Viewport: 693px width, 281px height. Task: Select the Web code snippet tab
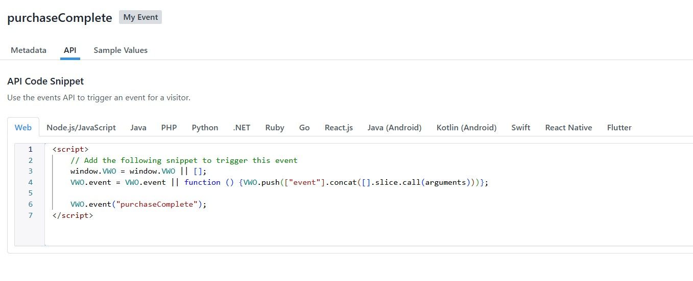23,128
